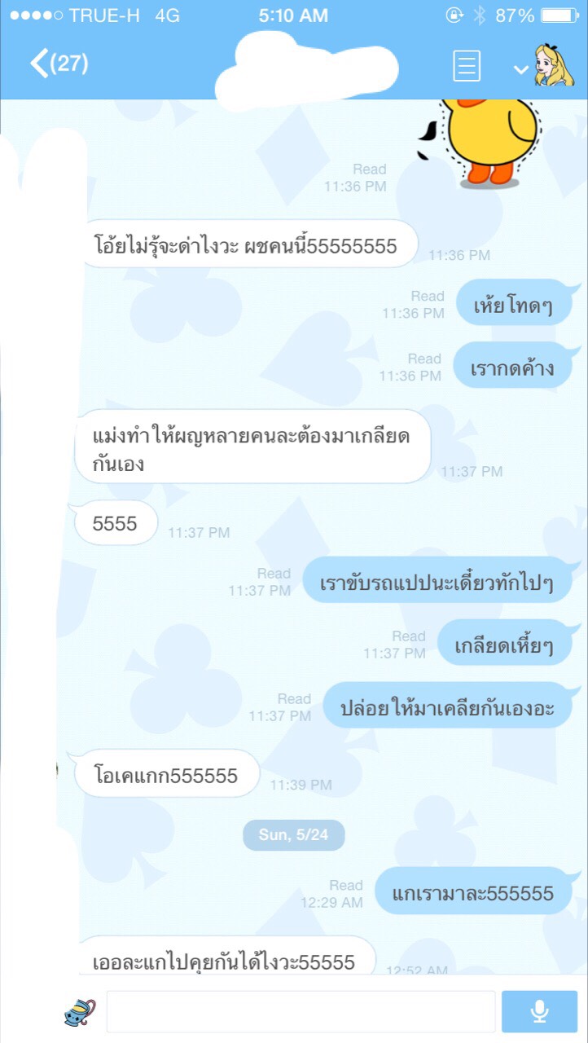The width and height of the screenshot is (588, 1043).
Task: Tap the Bluetooth status bar icon
Action: tap(480, 15)
